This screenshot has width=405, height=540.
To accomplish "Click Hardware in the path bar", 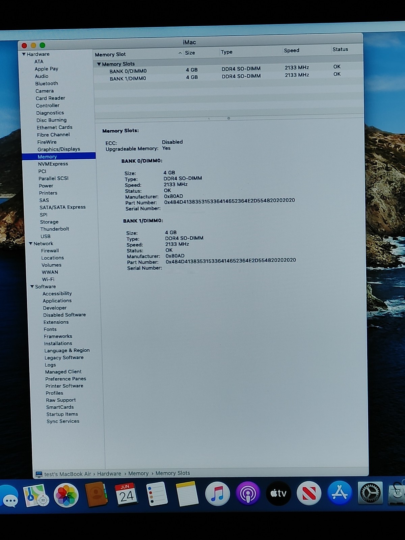I will (109, 474).
